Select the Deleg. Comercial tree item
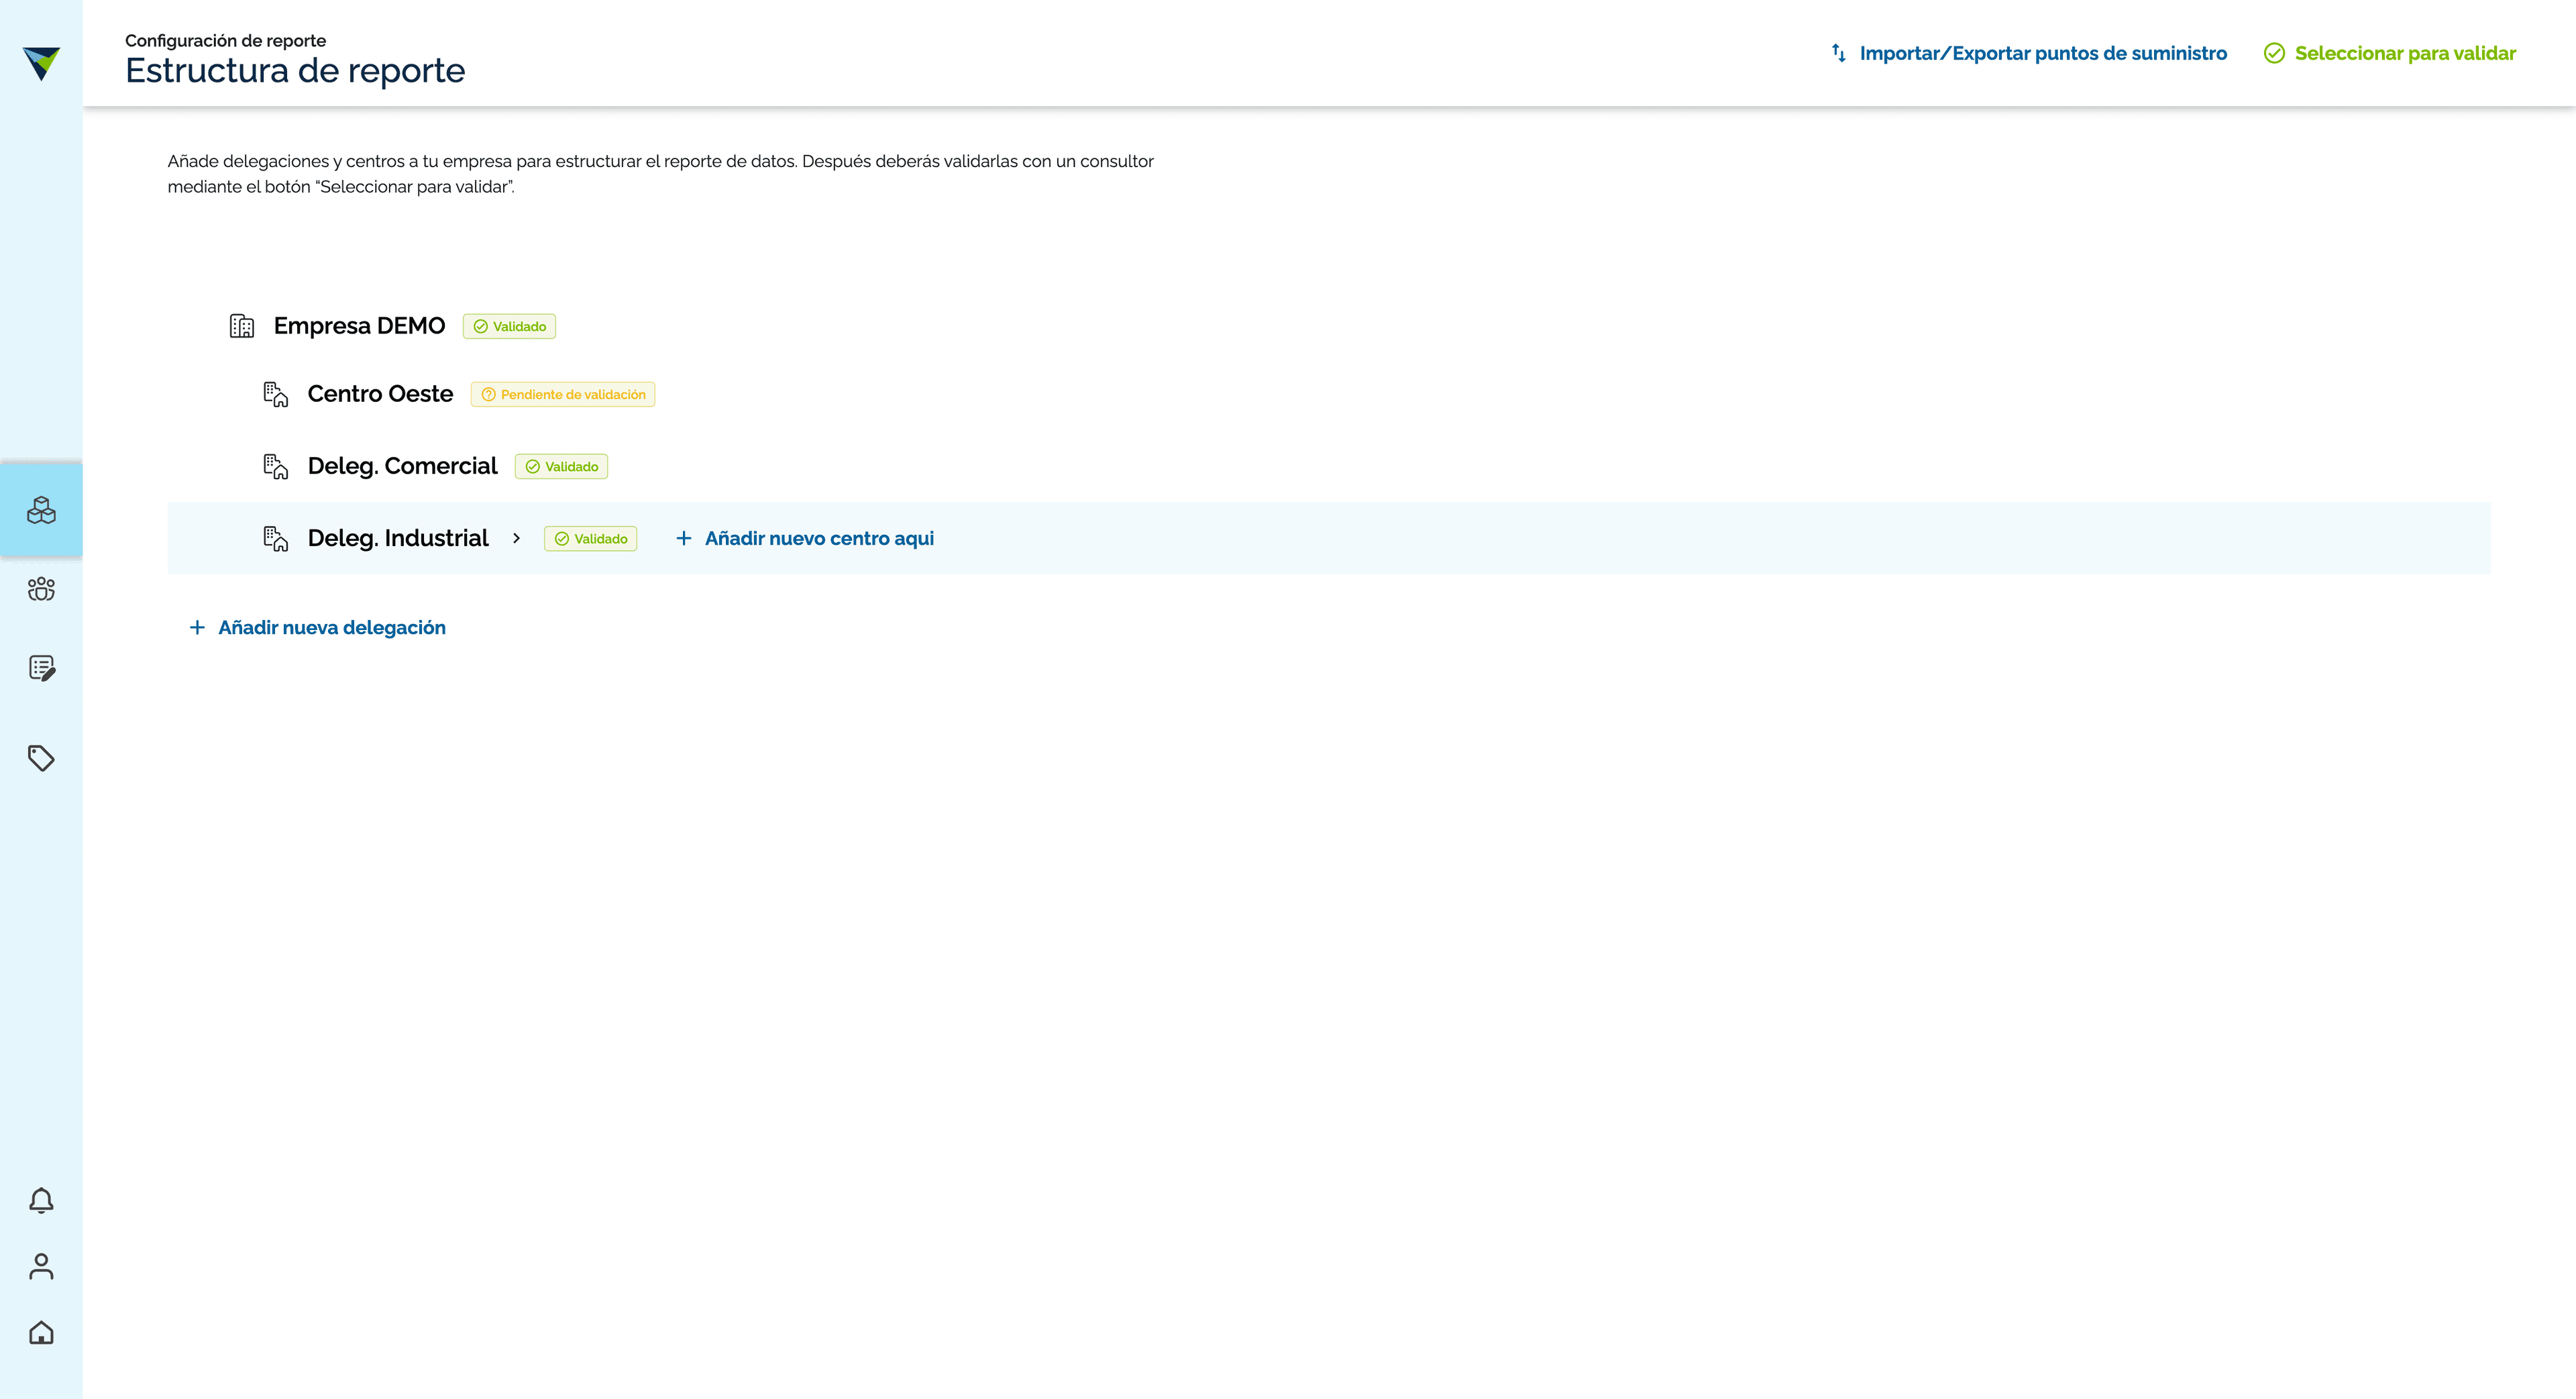 click(x=402, y=466)
